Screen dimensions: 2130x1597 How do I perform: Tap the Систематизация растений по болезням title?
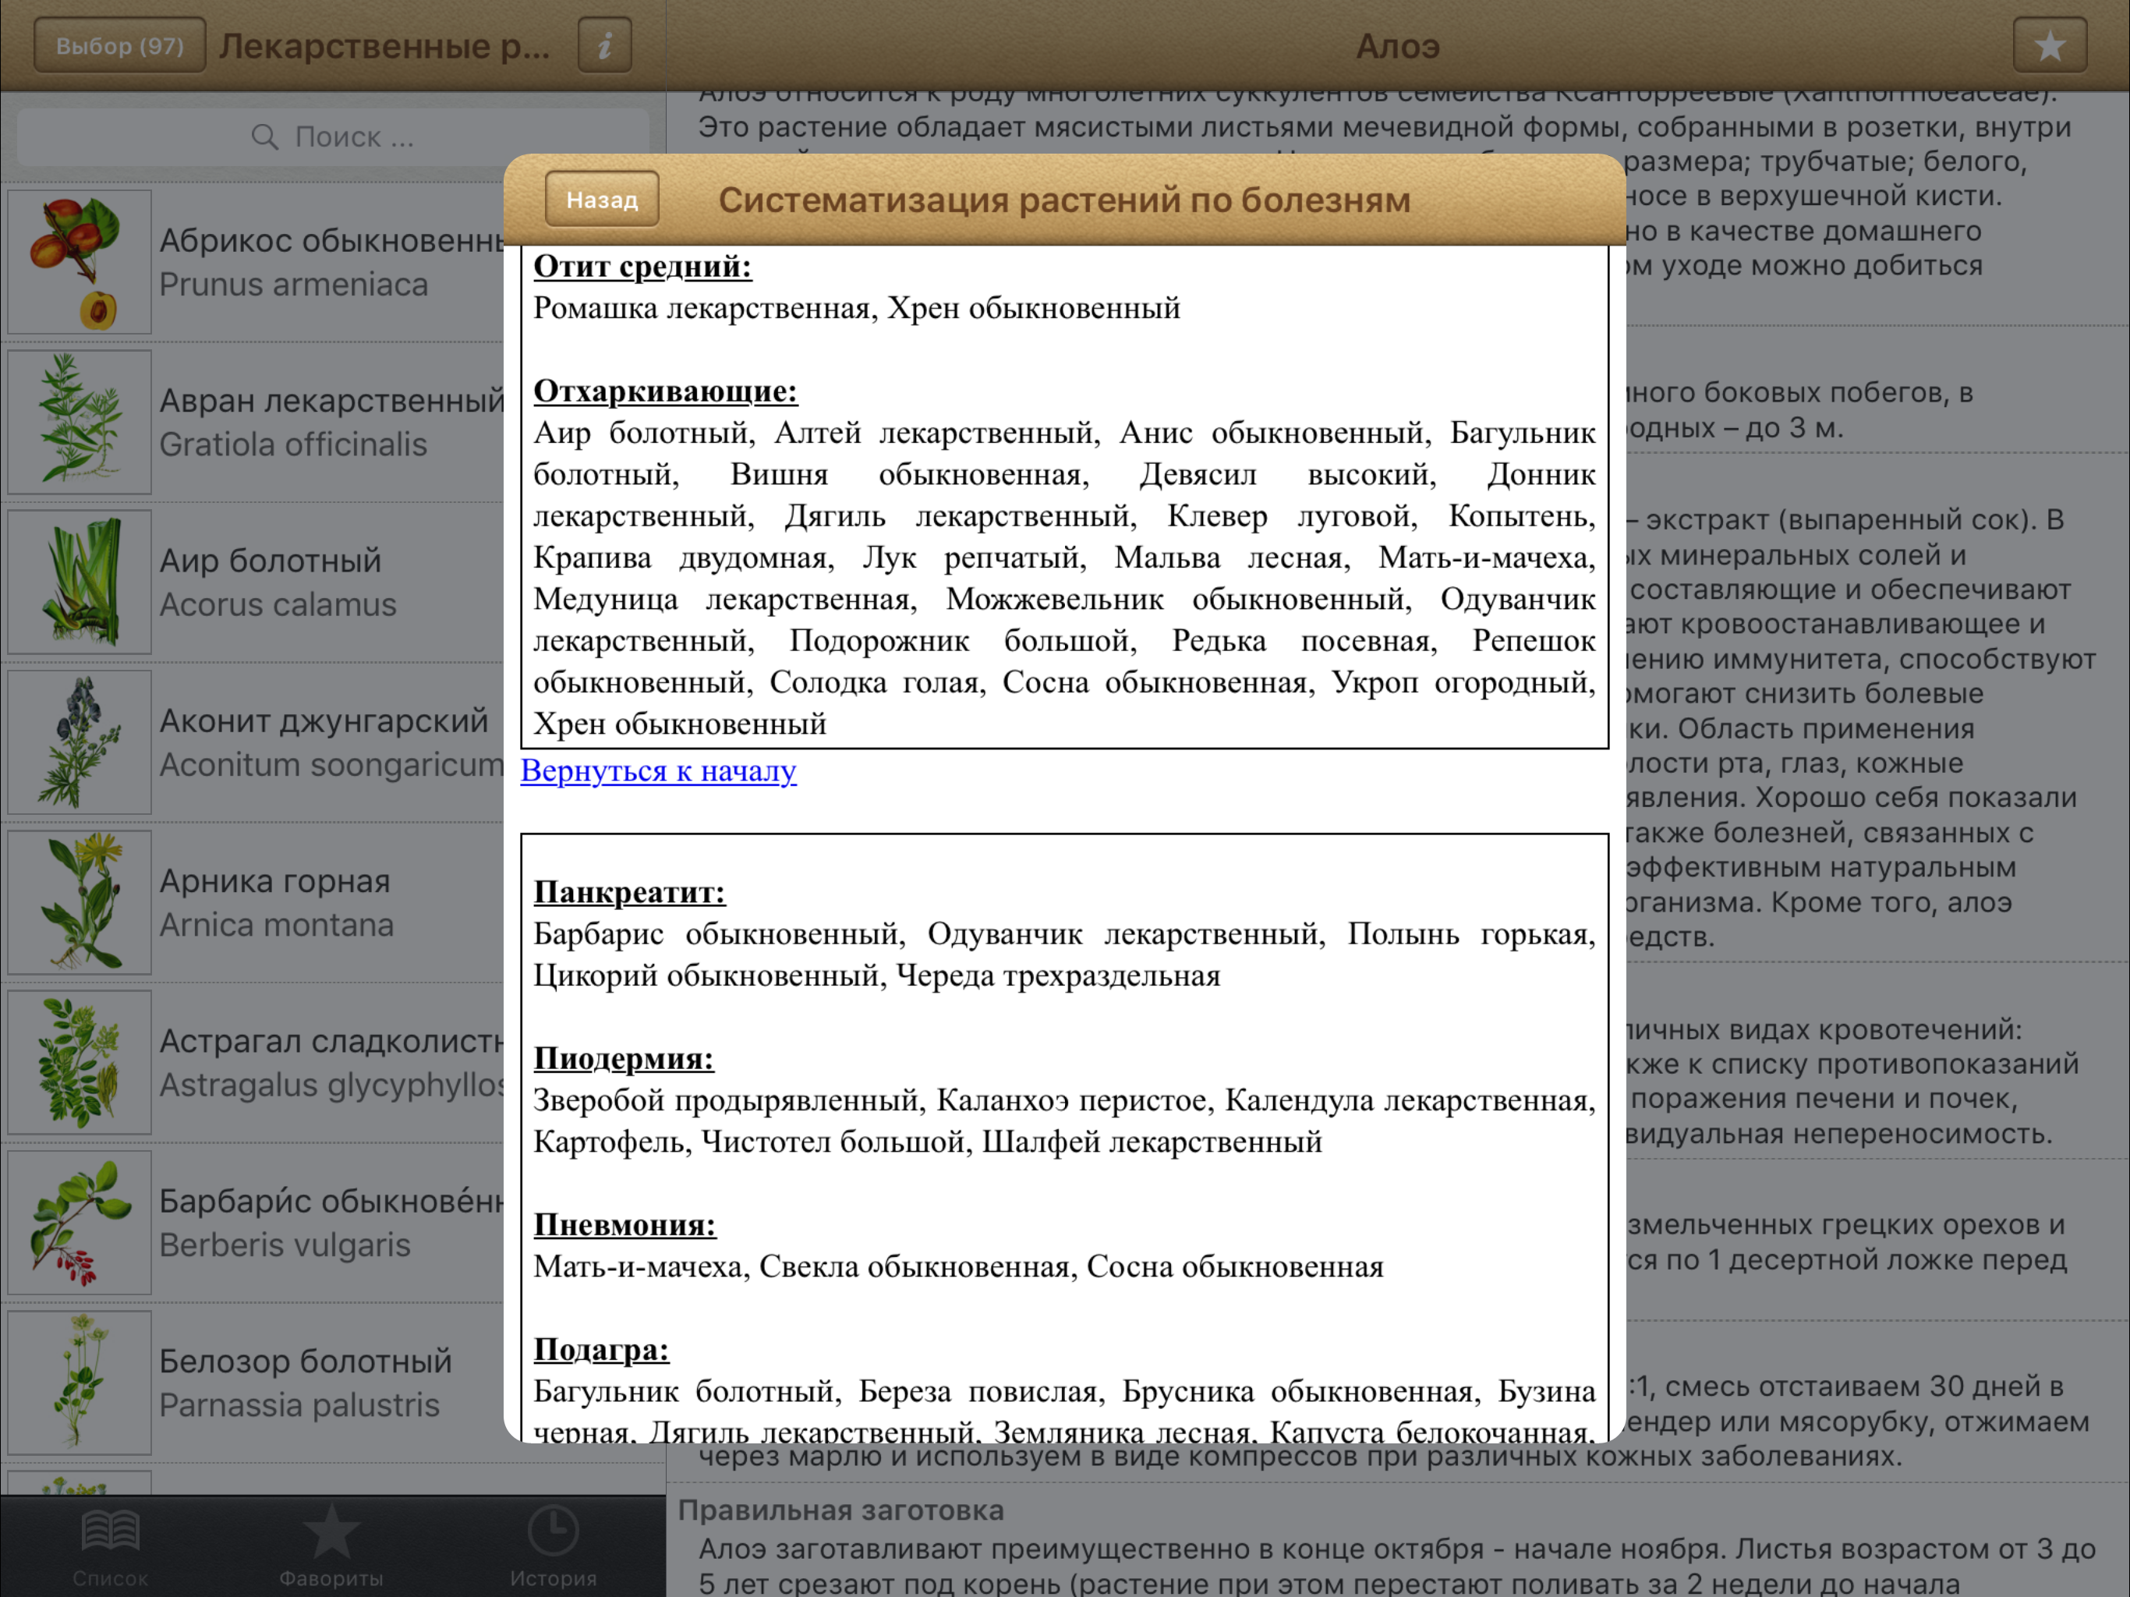click(1064, 200)
